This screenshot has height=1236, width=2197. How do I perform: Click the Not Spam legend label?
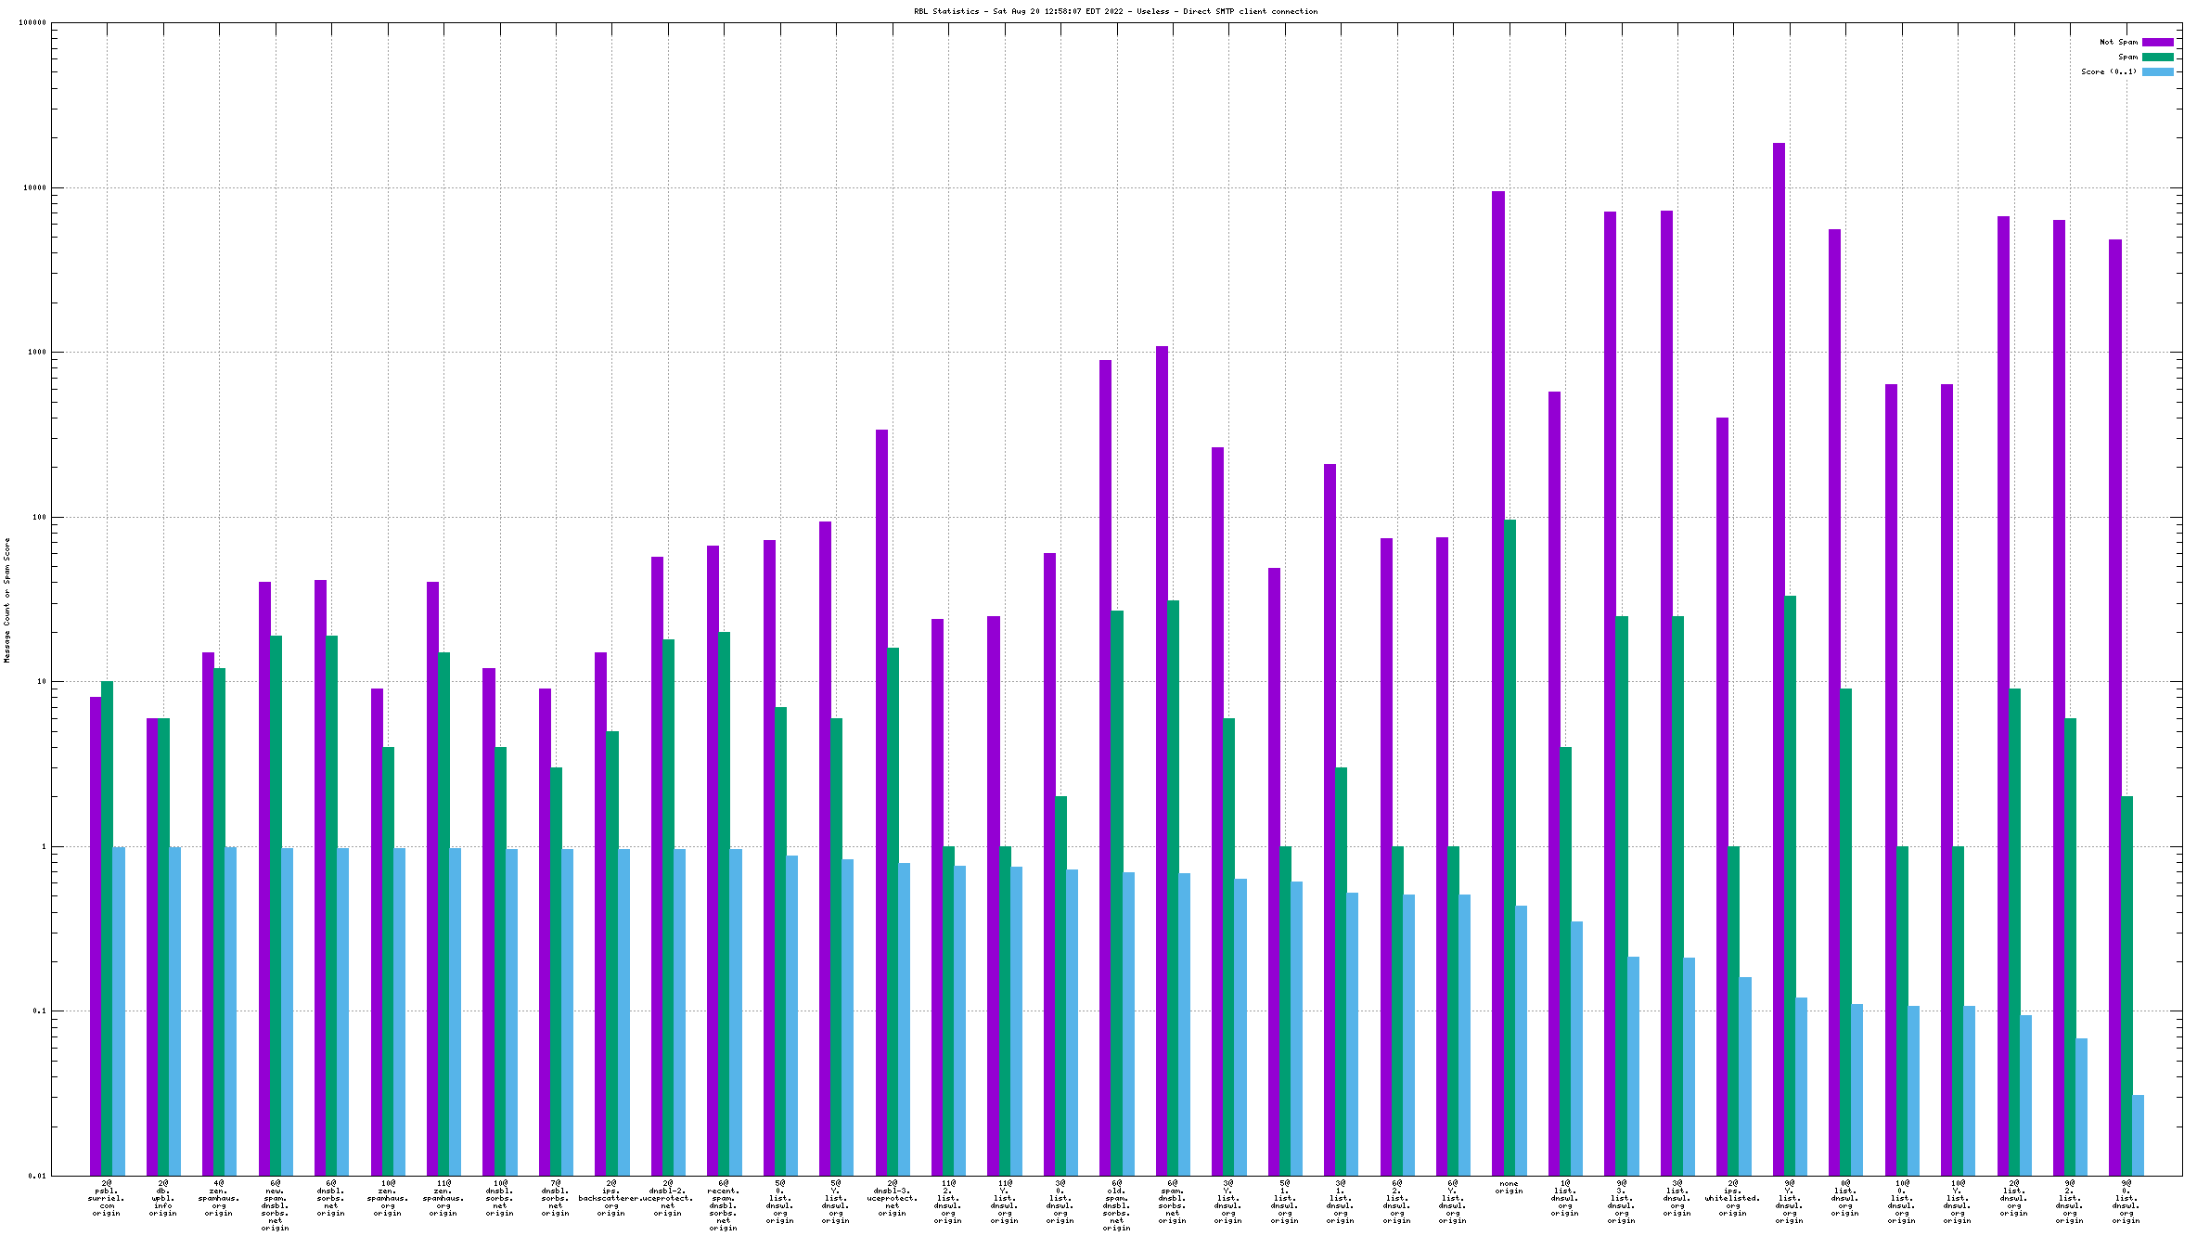tap(2118, 43)
